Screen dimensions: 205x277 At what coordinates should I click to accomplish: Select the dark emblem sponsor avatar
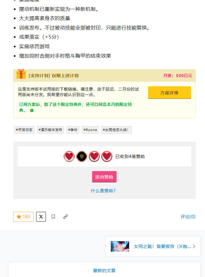click(81, 156)
